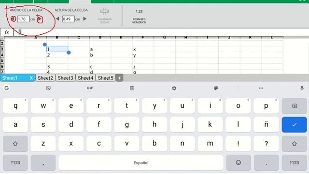
Task: Open keyboard sticker panel
Action: tap(48, 88)
